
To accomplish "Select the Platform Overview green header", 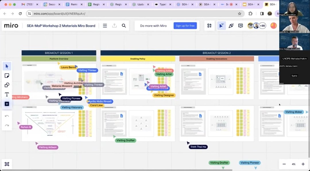I will pyautogui.click(x=59, y=59).
